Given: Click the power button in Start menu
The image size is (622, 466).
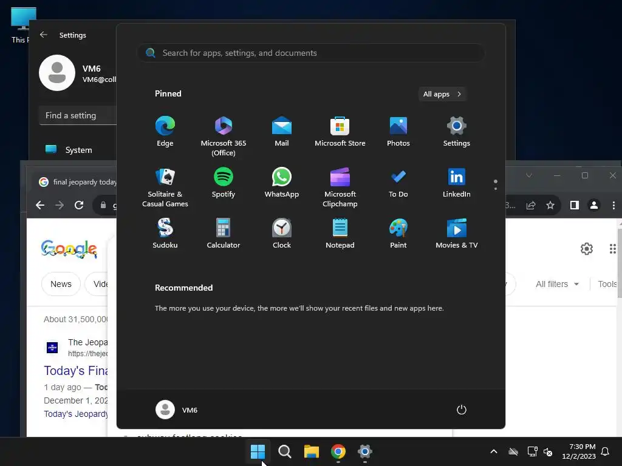Looking at the screenshot, I should click(462, 410).
